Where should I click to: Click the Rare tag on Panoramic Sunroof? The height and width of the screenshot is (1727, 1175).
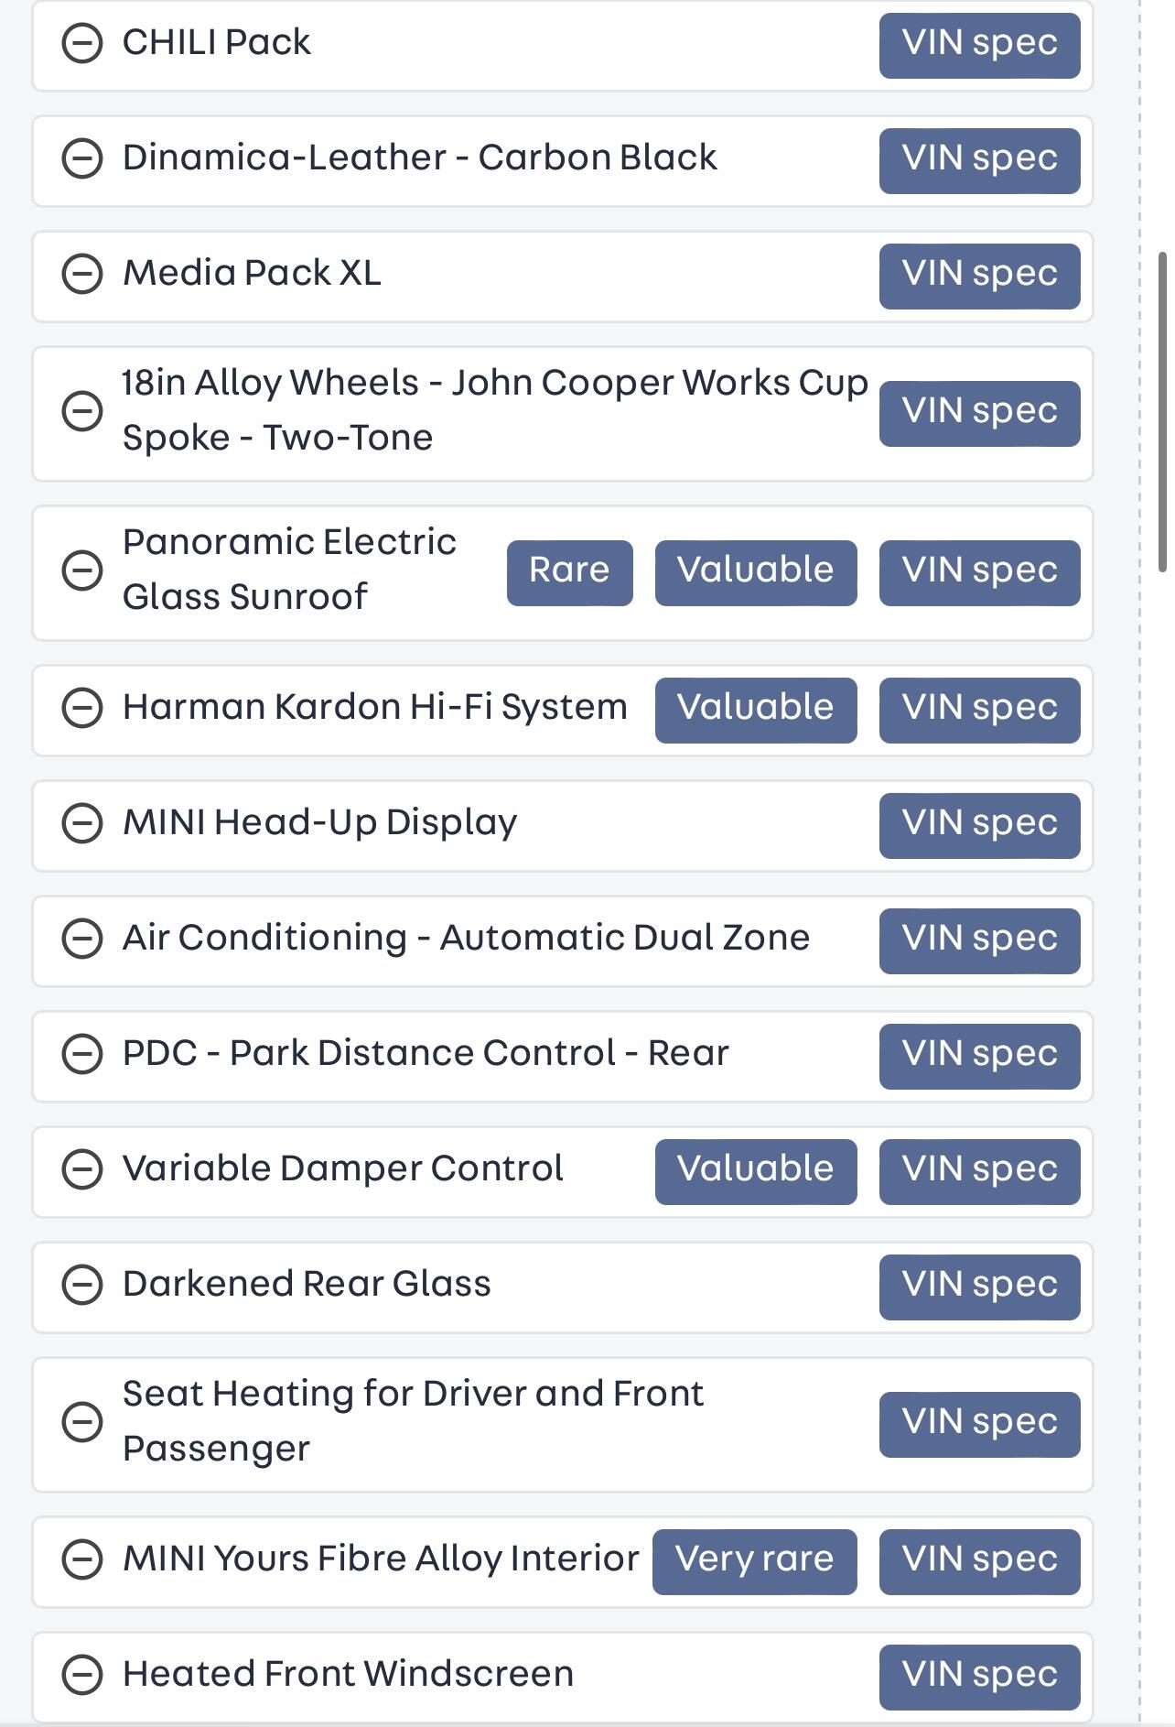(569, 572)
